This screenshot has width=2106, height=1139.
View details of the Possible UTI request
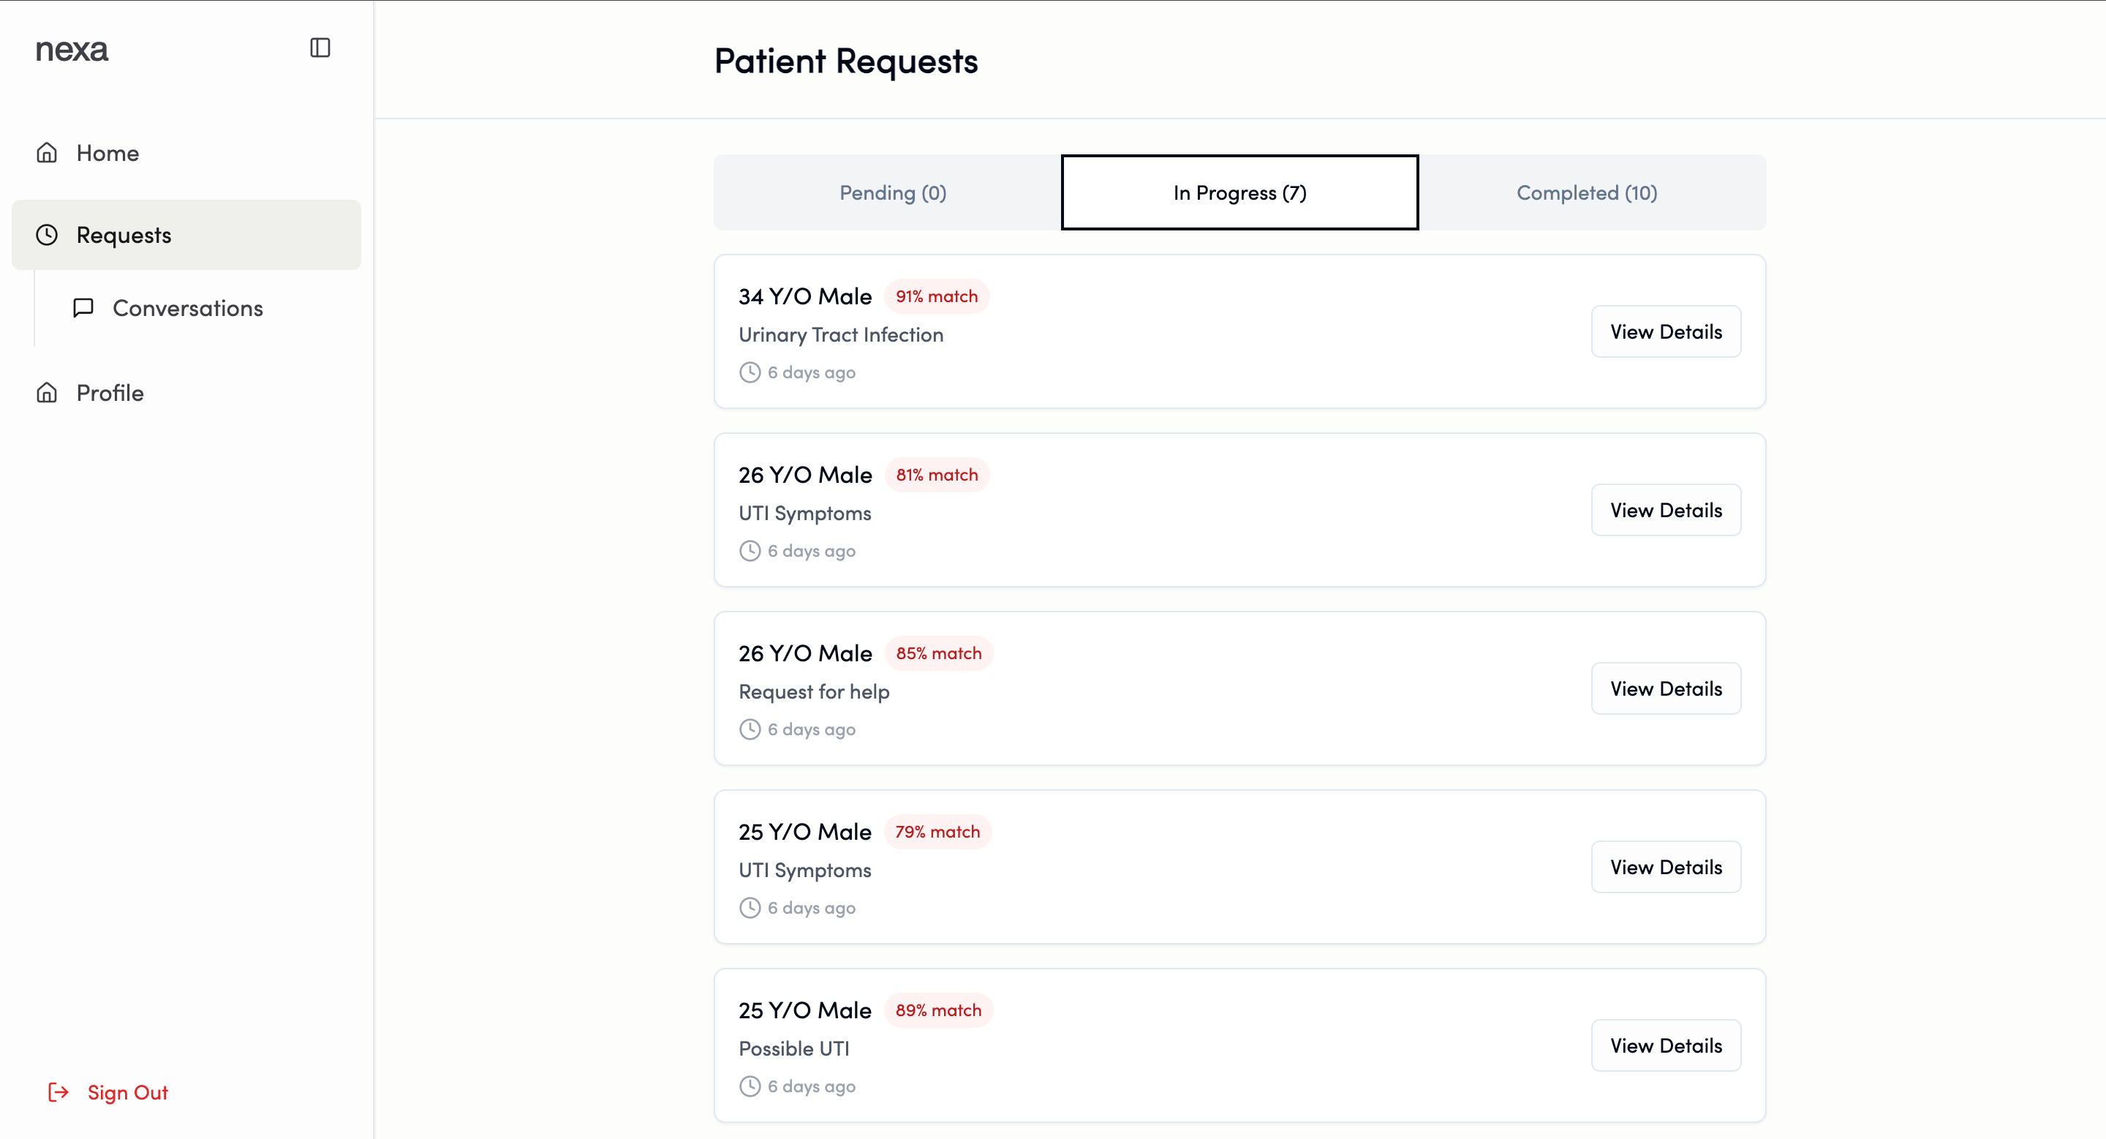[1667, 1045]
